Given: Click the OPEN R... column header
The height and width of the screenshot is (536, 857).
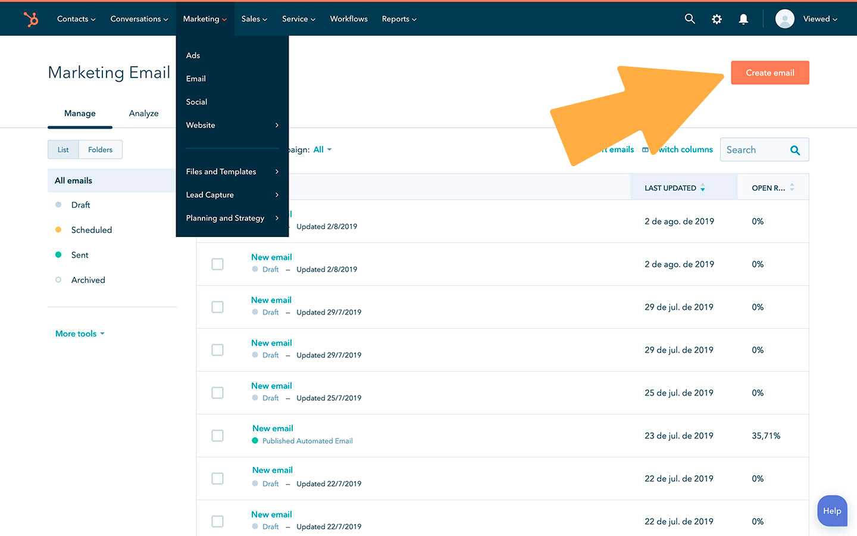Looking at the screenshot, I should point(773,188).
